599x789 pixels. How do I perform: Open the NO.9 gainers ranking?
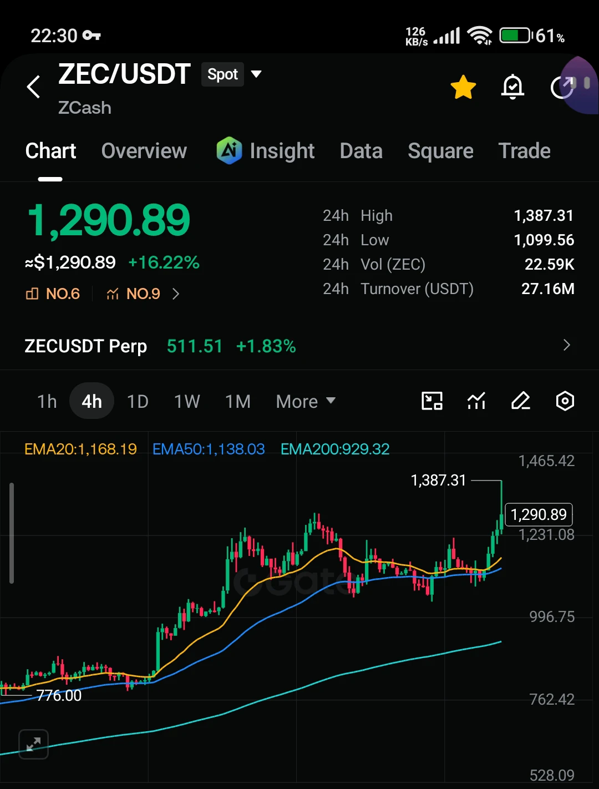coord(134,294)
